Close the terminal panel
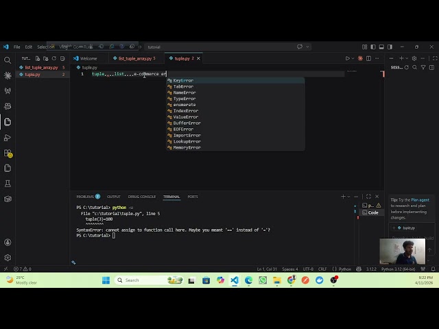This screenshot has width=439, height=329. 377,197
